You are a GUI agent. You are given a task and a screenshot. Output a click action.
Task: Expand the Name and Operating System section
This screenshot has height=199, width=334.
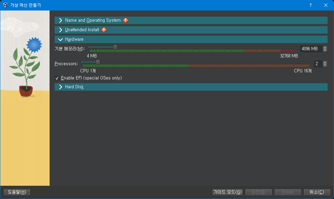coord(191,20)
